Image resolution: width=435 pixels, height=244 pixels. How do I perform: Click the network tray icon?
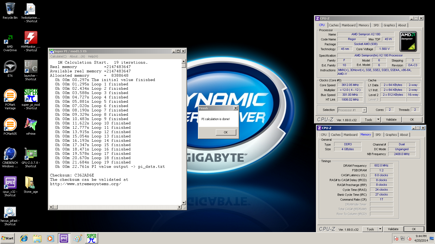(x=403, y=239)
